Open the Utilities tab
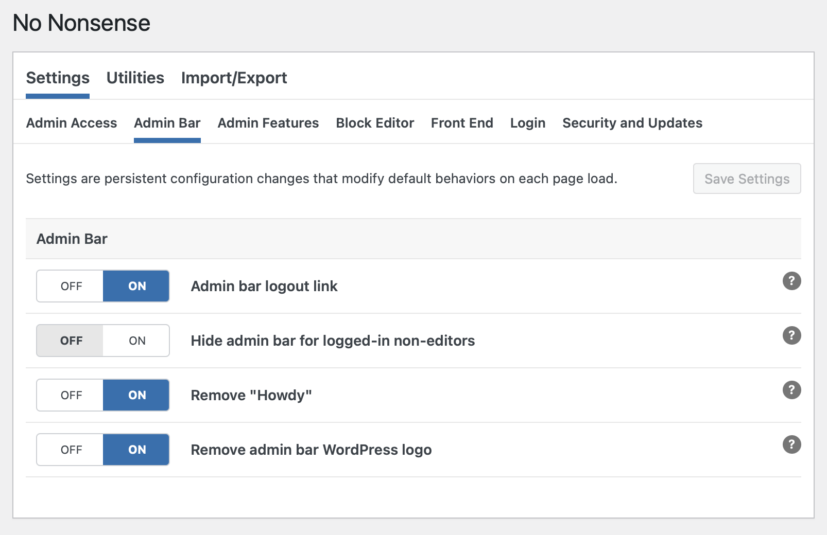 click(135, 78)
